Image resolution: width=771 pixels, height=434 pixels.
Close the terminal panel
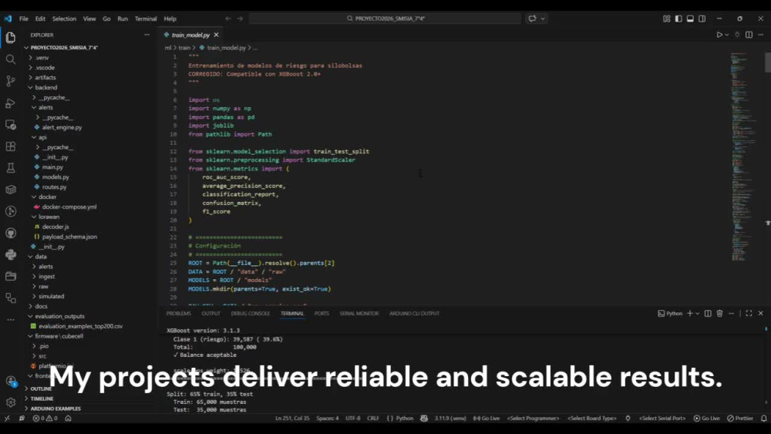(761, 314)
